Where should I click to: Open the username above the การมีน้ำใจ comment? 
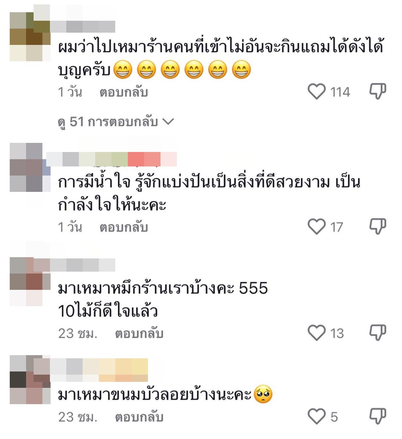tap(111, 159)
